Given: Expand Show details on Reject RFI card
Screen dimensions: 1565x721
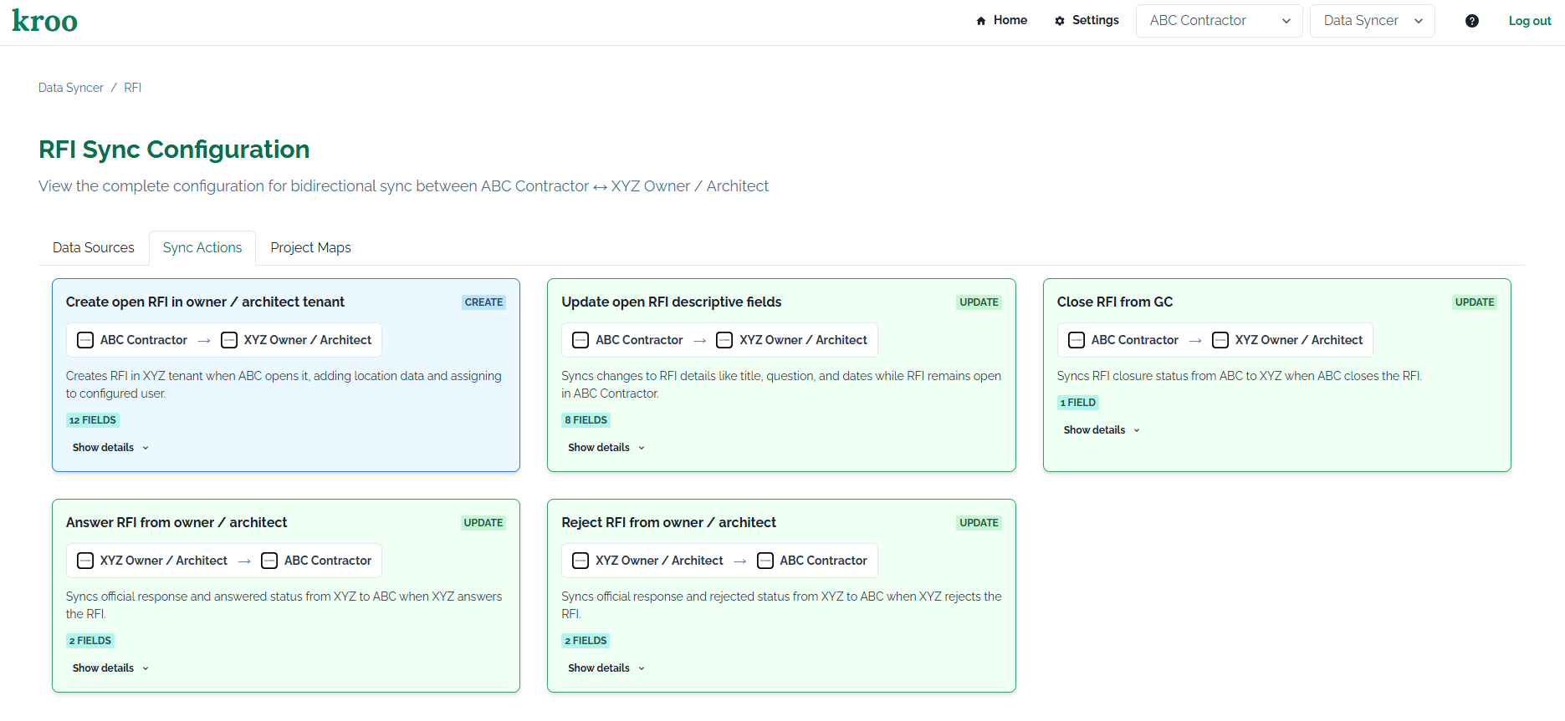Looking at the screenshot, I should 606,668.
